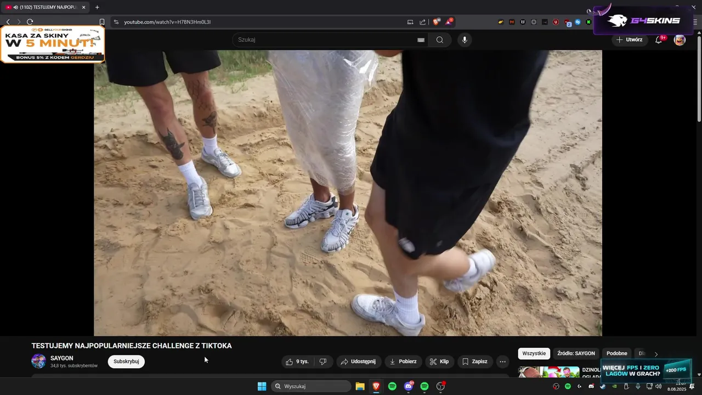Screen dimensions: 702x395
Task: Click the share page icon in address bar
Action: coord(422,22)
